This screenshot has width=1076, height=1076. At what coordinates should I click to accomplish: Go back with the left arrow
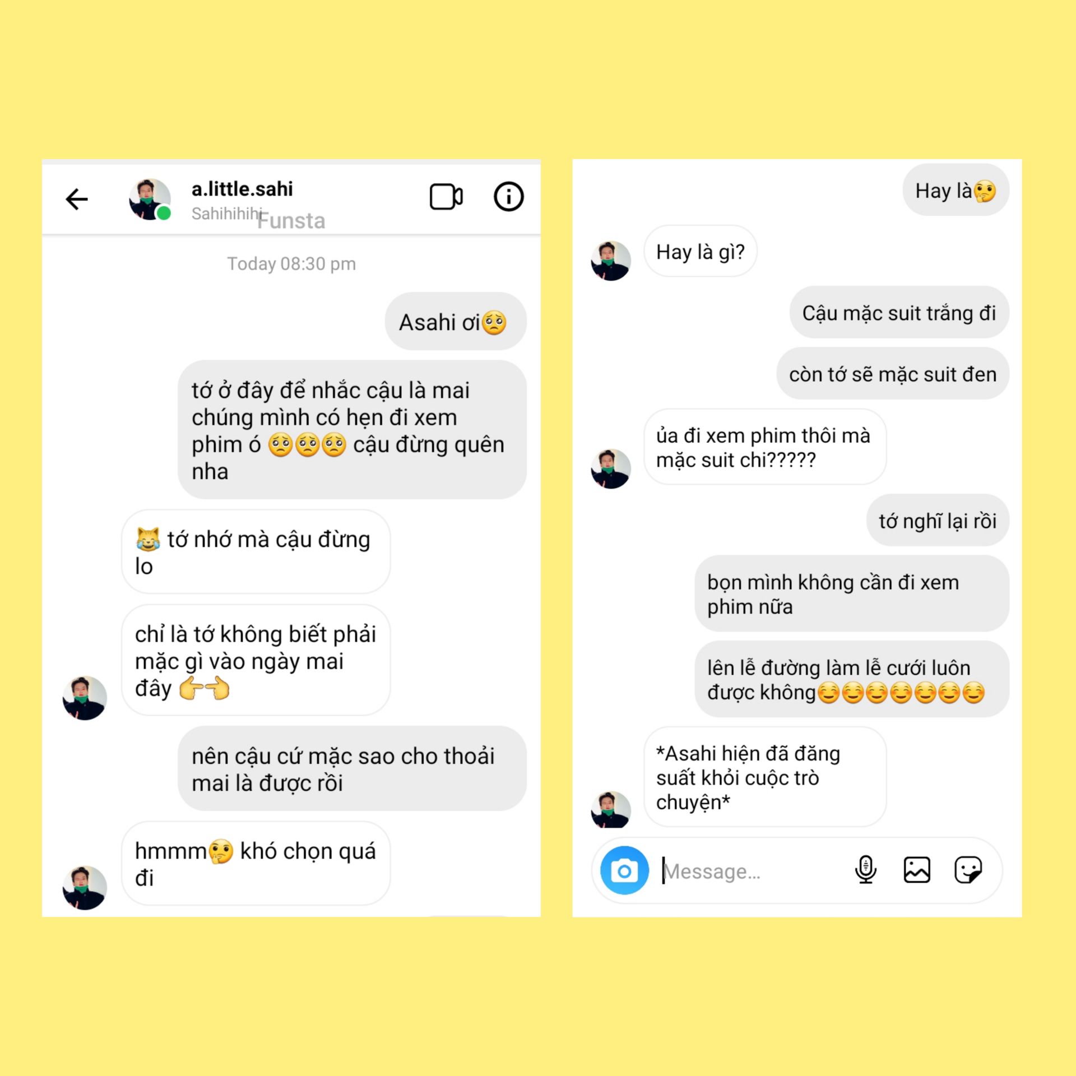(77, 199)
